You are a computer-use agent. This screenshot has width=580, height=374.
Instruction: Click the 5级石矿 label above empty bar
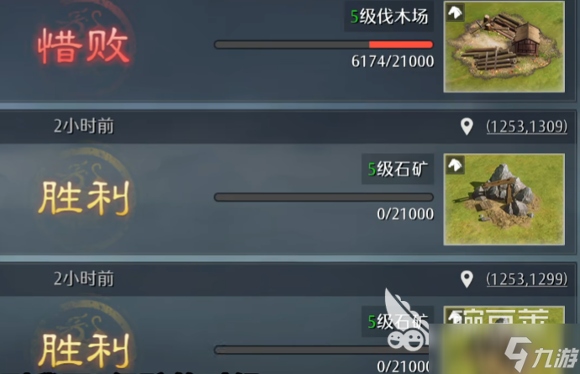click(x=398, y=169)
